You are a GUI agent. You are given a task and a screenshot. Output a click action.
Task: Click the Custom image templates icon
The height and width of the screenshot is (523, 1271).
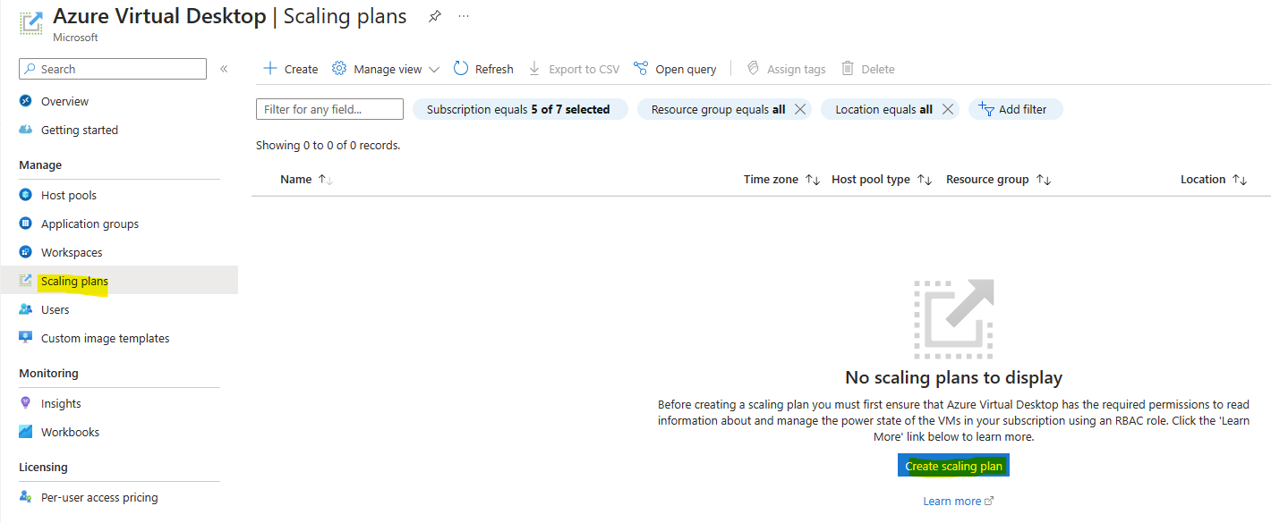[25, 338]
